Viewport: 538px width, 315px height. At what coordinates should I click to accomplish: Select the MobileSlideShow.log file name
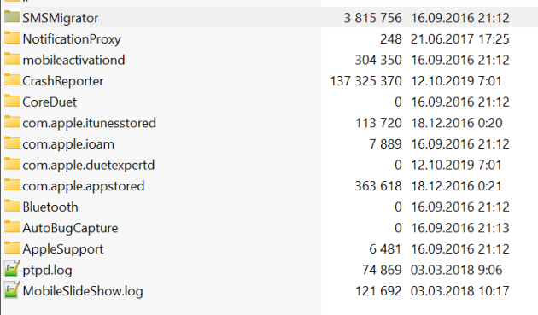[83, 291]
